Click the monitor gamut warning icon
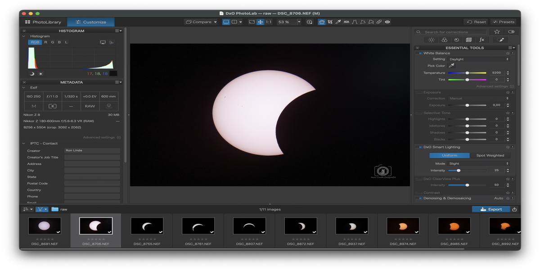The height and width of the screenshot is (270, 540). (103, 42)
